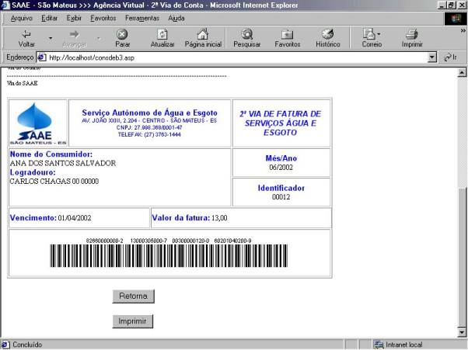Open the Arquivo menu

pyautogui.click(x=22, y=18)
